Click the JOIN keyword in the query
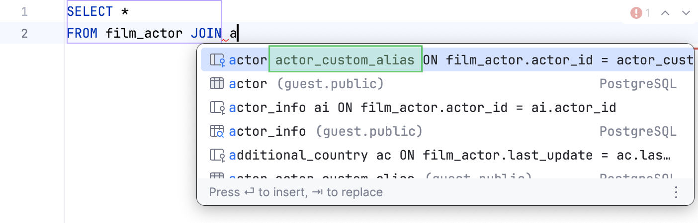This screenshot has width=698, height=223. (x=206, y=34)
